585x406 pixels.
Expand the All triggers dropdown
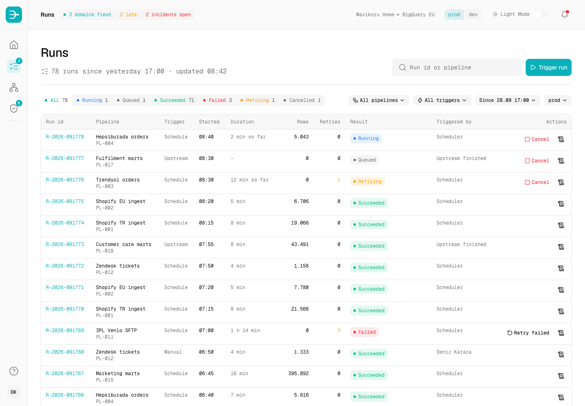pos(442,100)
